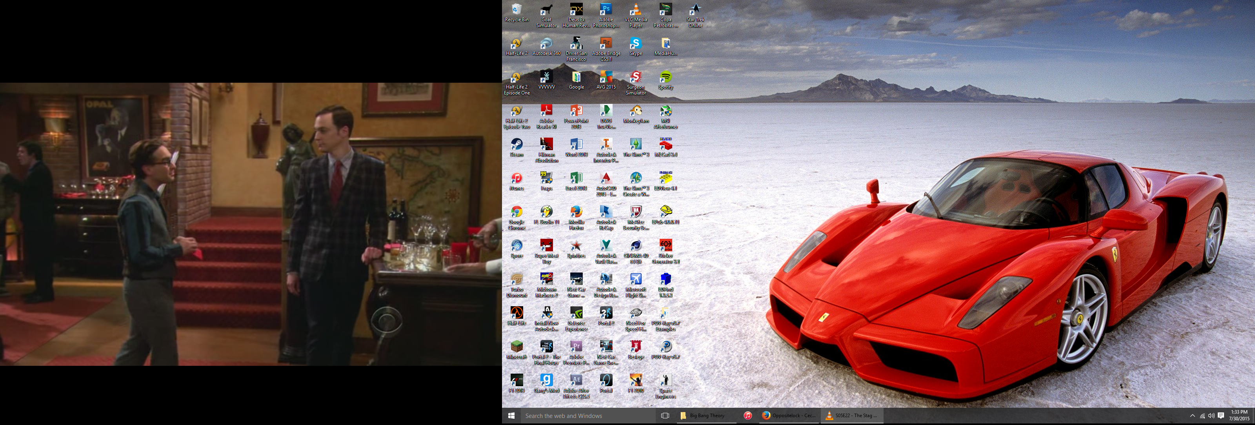Open the Recycle Bin desktop icon

pos(517,13)
